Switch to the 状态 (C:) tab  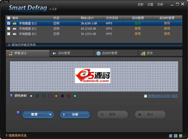[28, 53]
